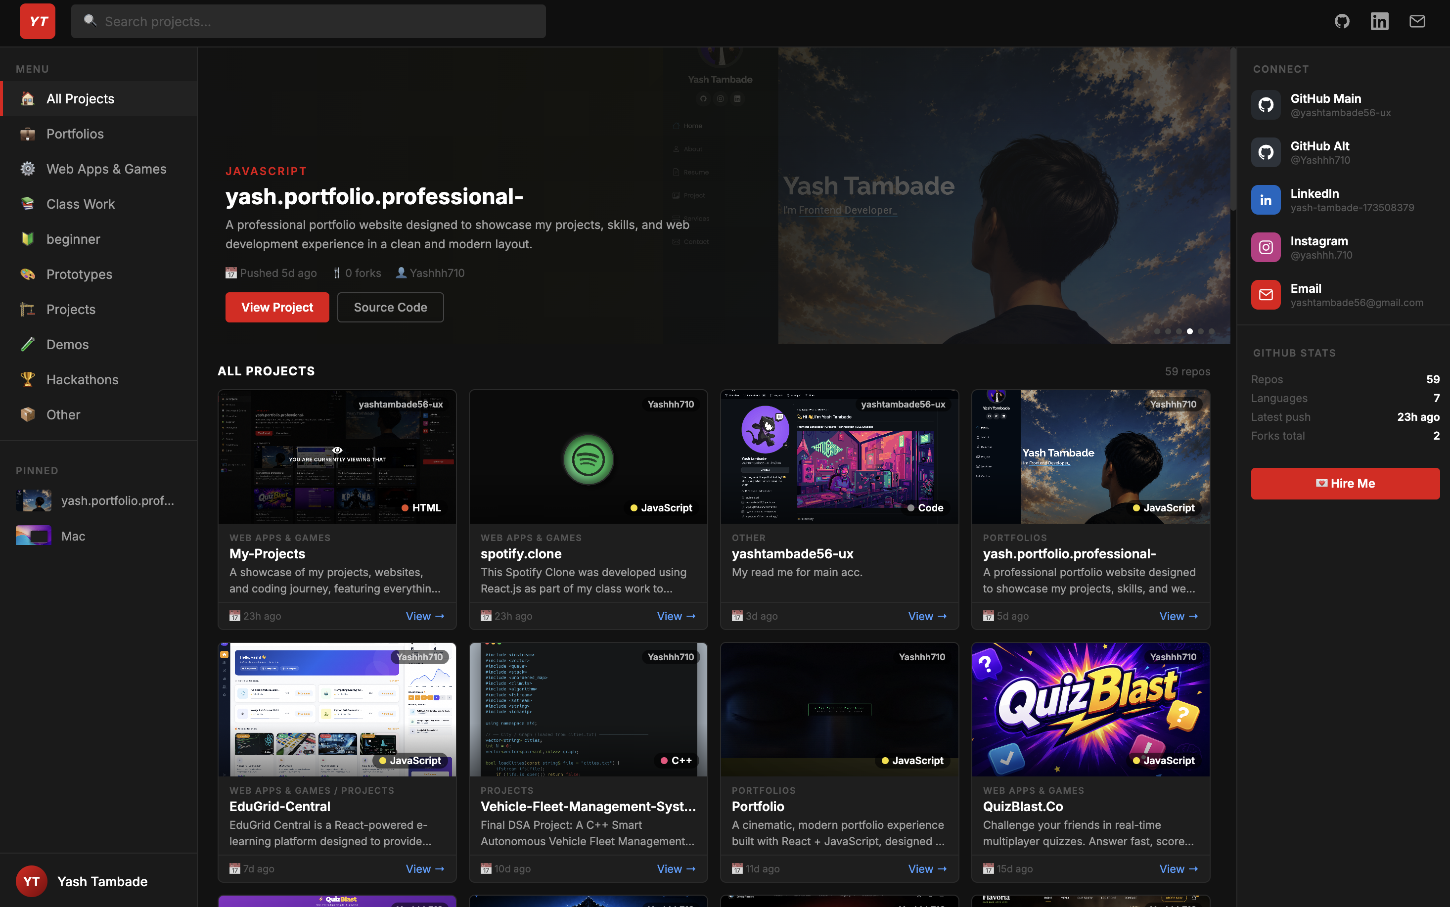Screen dimensions: 1450x907
Task: Open pinned Mac project
Action: pyautogui.click(x=99, y=536)
